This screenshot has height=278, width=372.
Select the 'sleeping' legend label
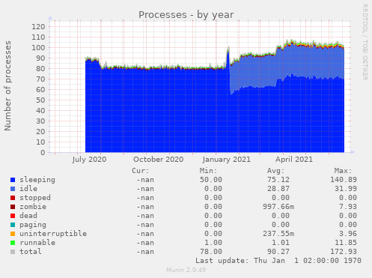pos(37,180)
